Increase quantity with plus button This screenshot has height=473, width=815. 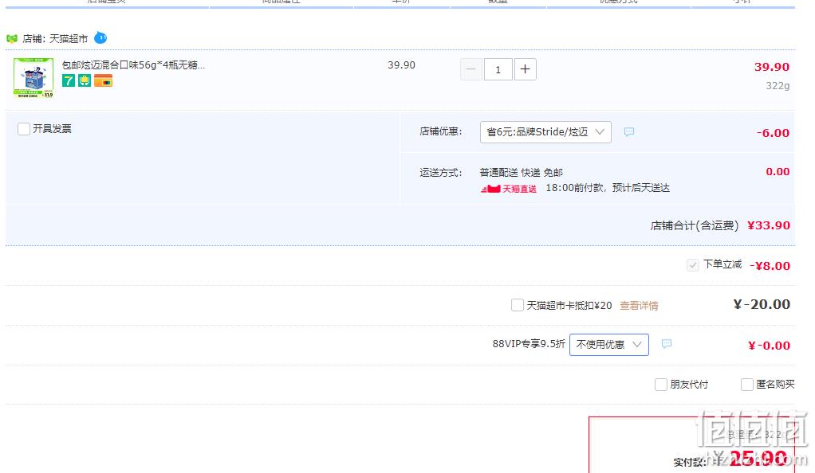(525, 69)
